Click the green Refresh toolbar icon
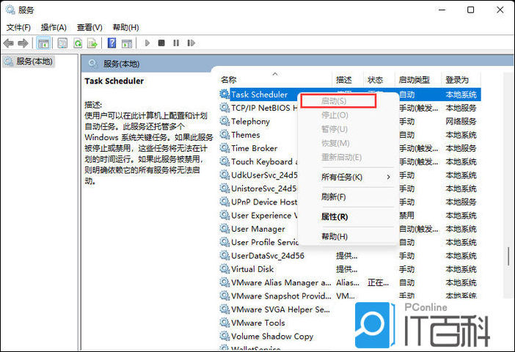Viewport: 515px width, 352px height. pyautogui.click(x=78, y=43)
